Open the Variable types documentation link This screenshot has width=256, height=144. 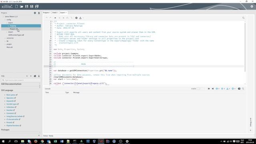[12, 104]
